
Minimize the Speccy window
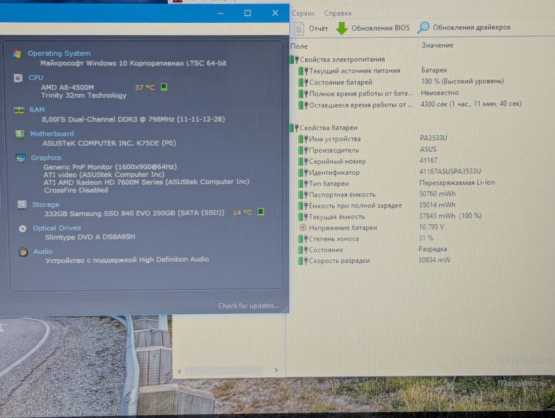[221, 14]
